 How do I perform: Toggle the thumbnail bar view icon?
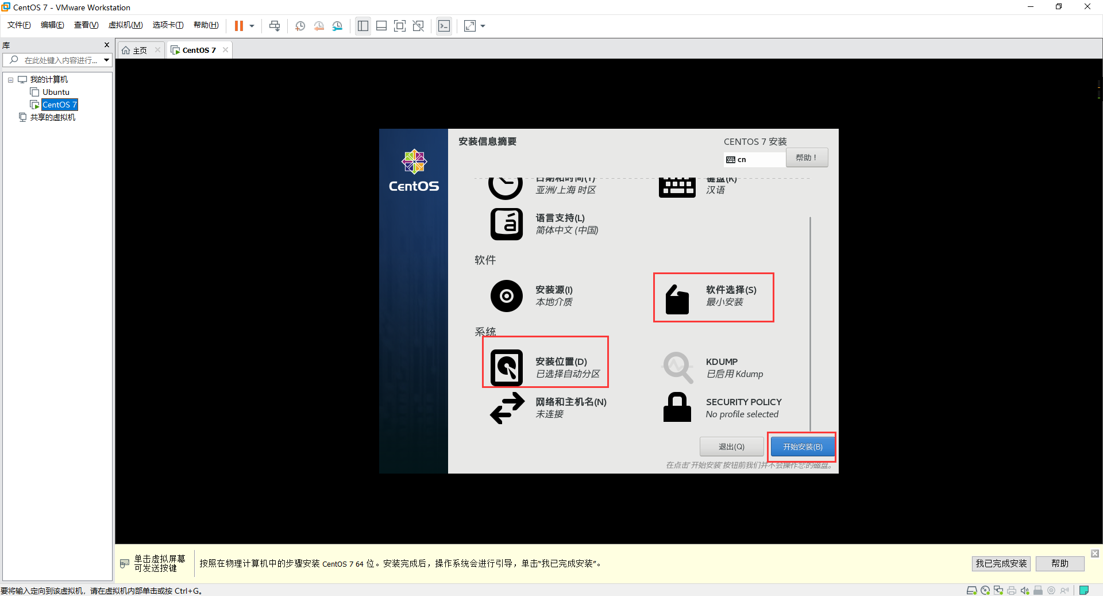click(x=381, y=26)
